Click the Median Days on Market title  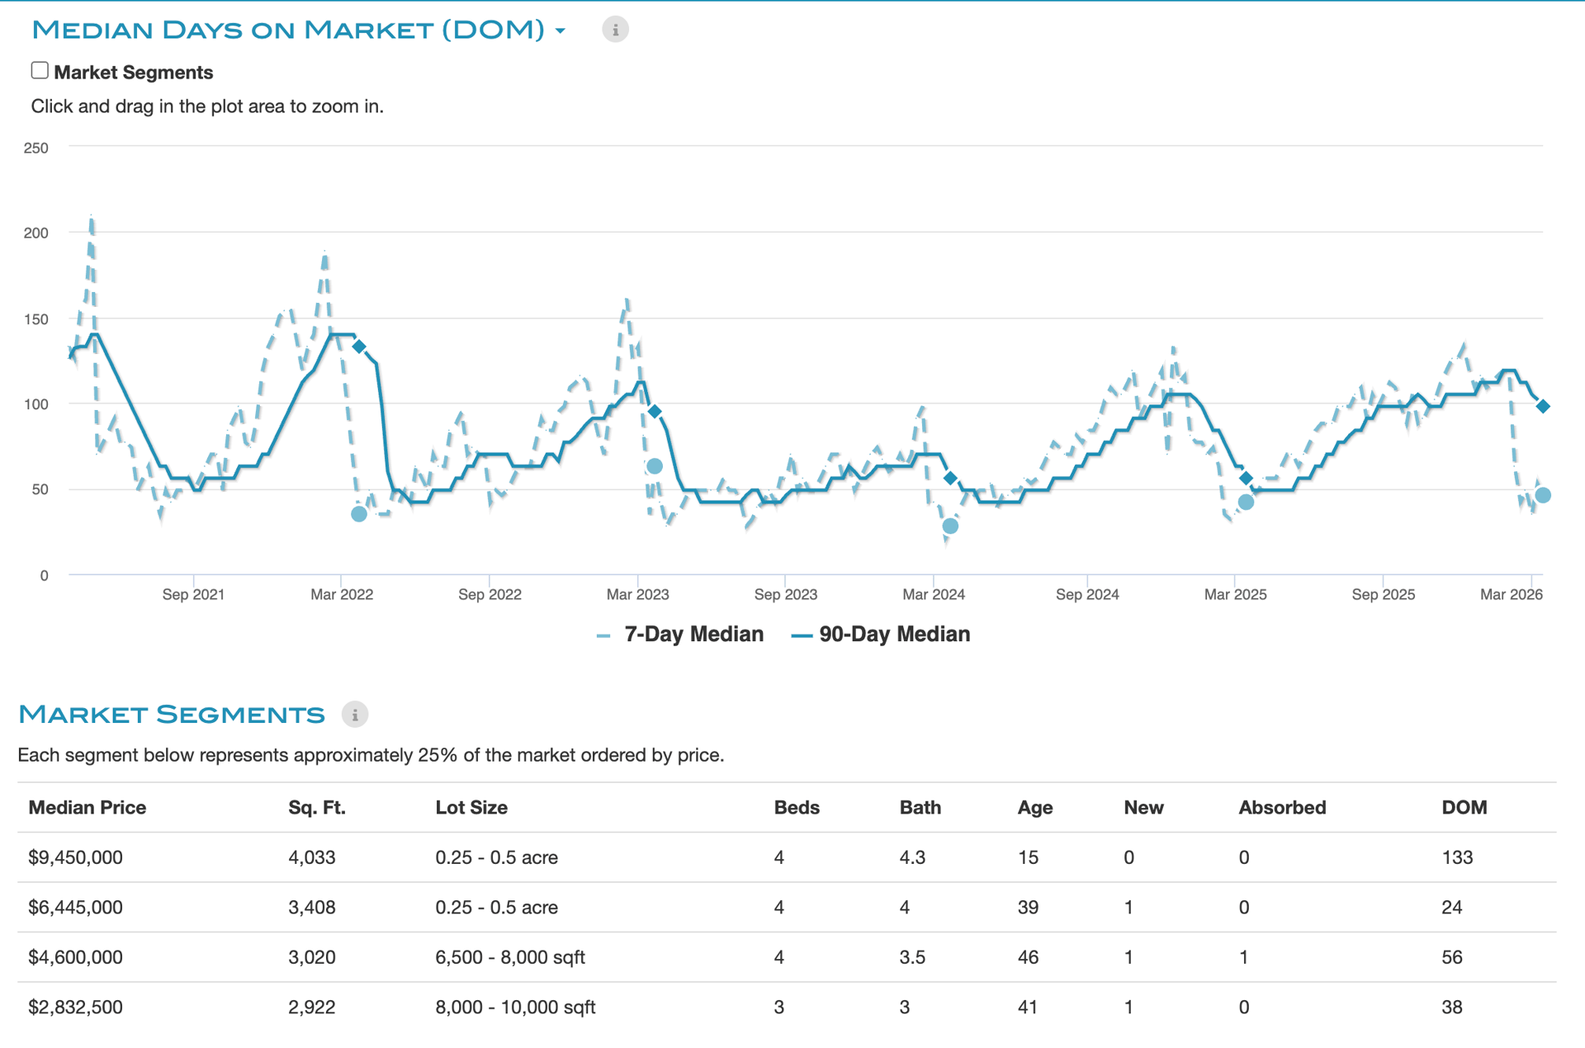[x=288, y=31]
